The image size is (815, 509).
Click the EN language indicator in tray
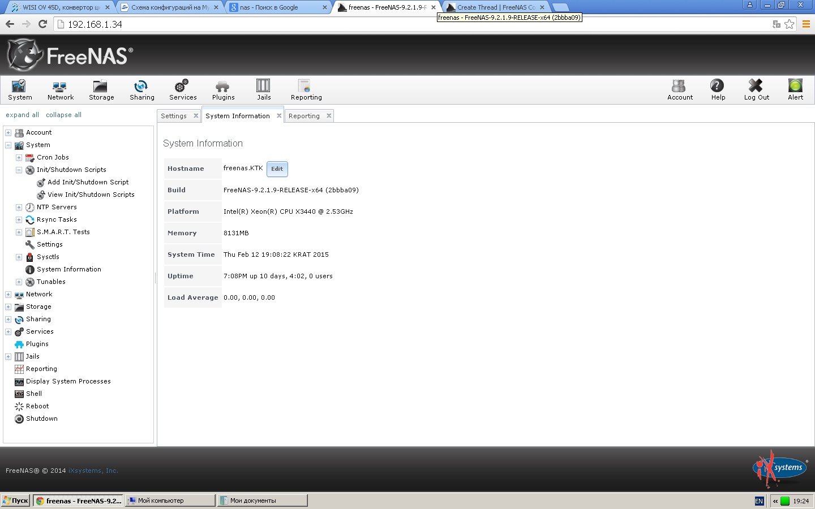coord(759,501)
